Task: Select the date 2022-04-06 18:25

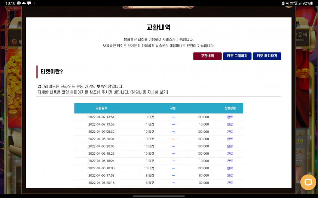Action: click(x=101, y=154)
